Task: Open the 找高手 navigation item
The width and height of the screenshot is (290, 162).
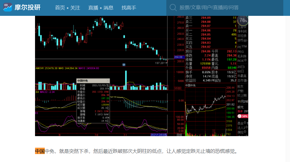Action: [129, 8]
